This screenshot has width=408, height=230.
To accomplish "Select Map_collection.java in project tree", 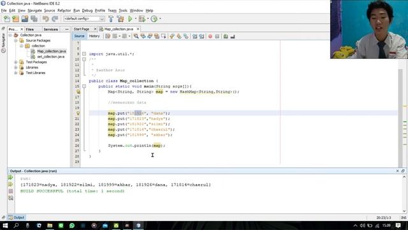I will point(52,51).
